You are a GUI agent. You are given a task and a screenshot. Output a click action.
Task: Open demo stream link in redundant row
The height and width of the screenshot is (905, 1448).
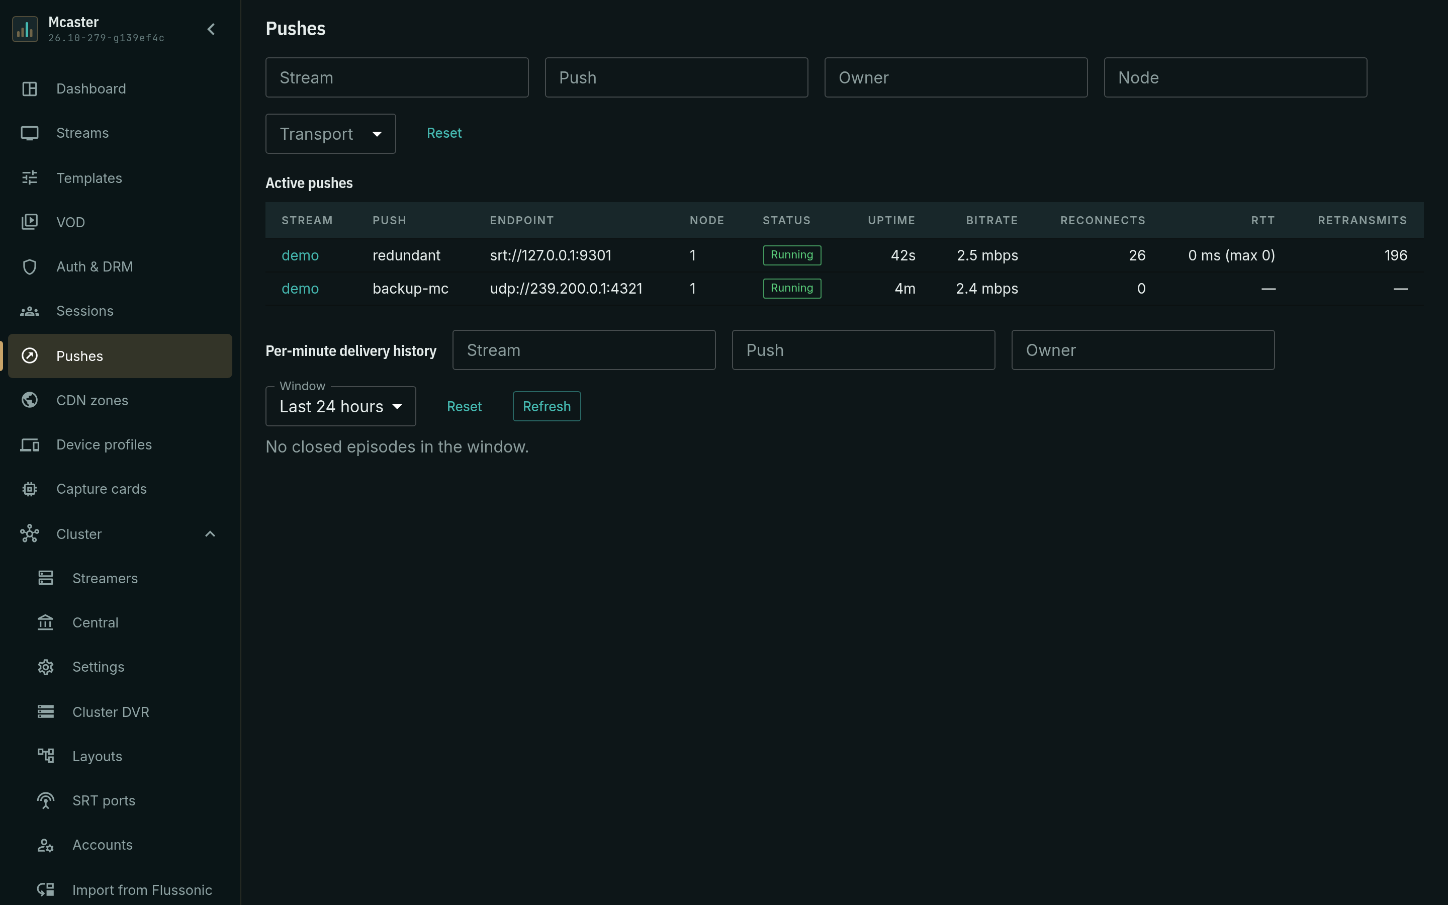click(300, 255)
